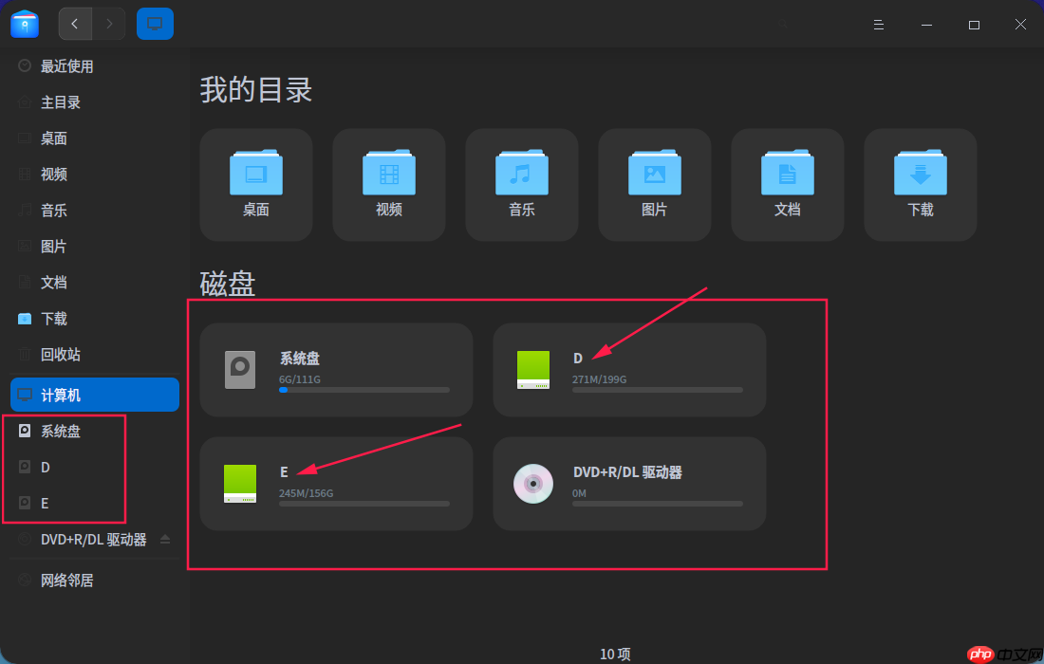
Task: Open the 文档 folder shortcut
Action: pyautogui.click(x=787, y=180)
